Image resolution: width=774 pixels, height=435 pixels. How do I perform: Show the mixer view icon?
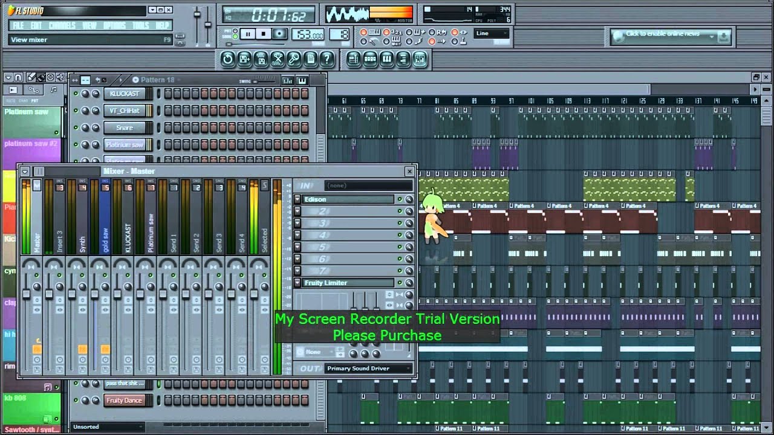tap(420, 59)
